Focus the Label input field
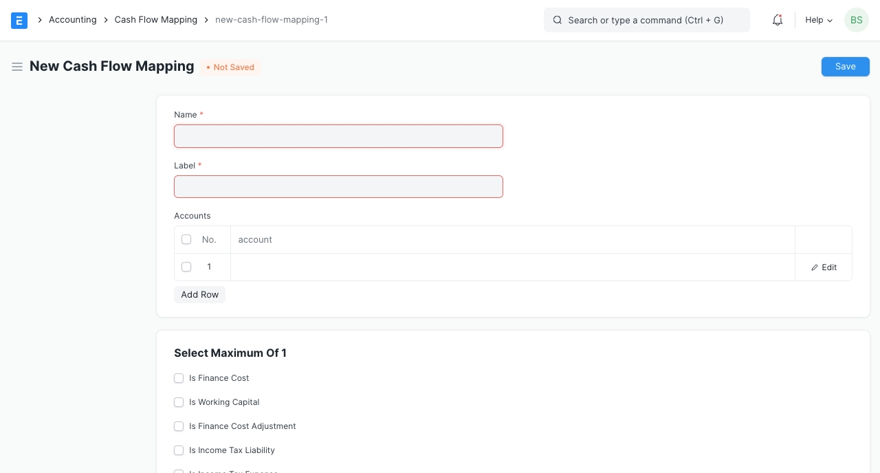880x473 pixels. click(x=338, y=186)
